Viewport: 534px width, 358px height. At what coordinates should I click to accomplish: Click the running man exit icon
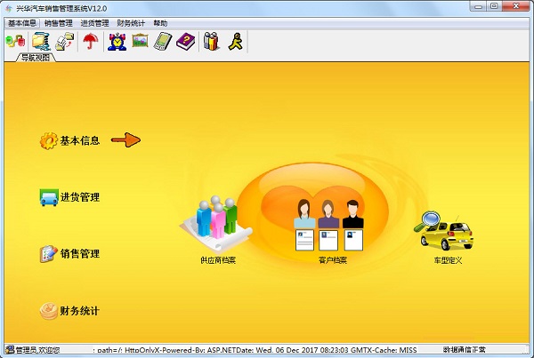236,42
